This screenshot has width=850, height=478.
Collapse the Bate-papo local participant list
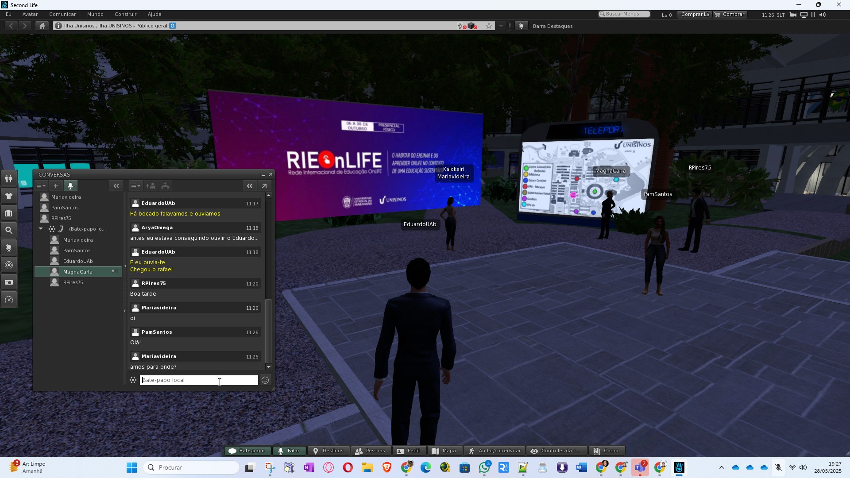tap(41, 229)
